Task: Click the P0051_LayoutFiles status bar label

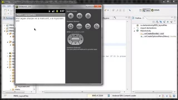Action: click(x=21, y=96)
